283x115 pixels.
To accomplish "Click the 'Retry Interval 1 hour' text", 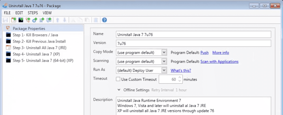I will tap(169, 90).
